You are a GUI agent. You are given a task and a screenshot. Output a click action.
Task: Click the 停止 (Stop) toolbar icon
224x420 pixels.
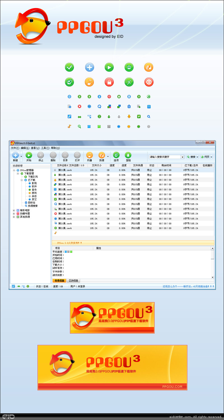[x=41, y=155]
